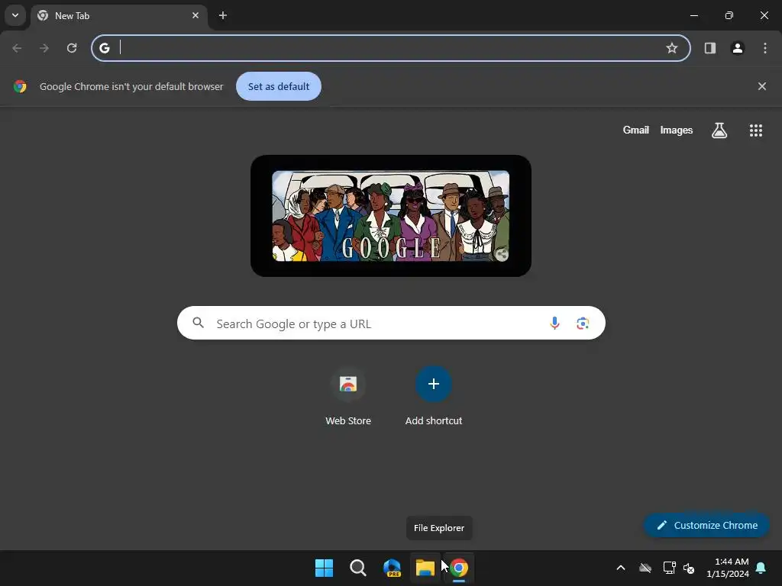Restore down the Chrome window
Screen dimensions: 782x586
click(729, 15)
